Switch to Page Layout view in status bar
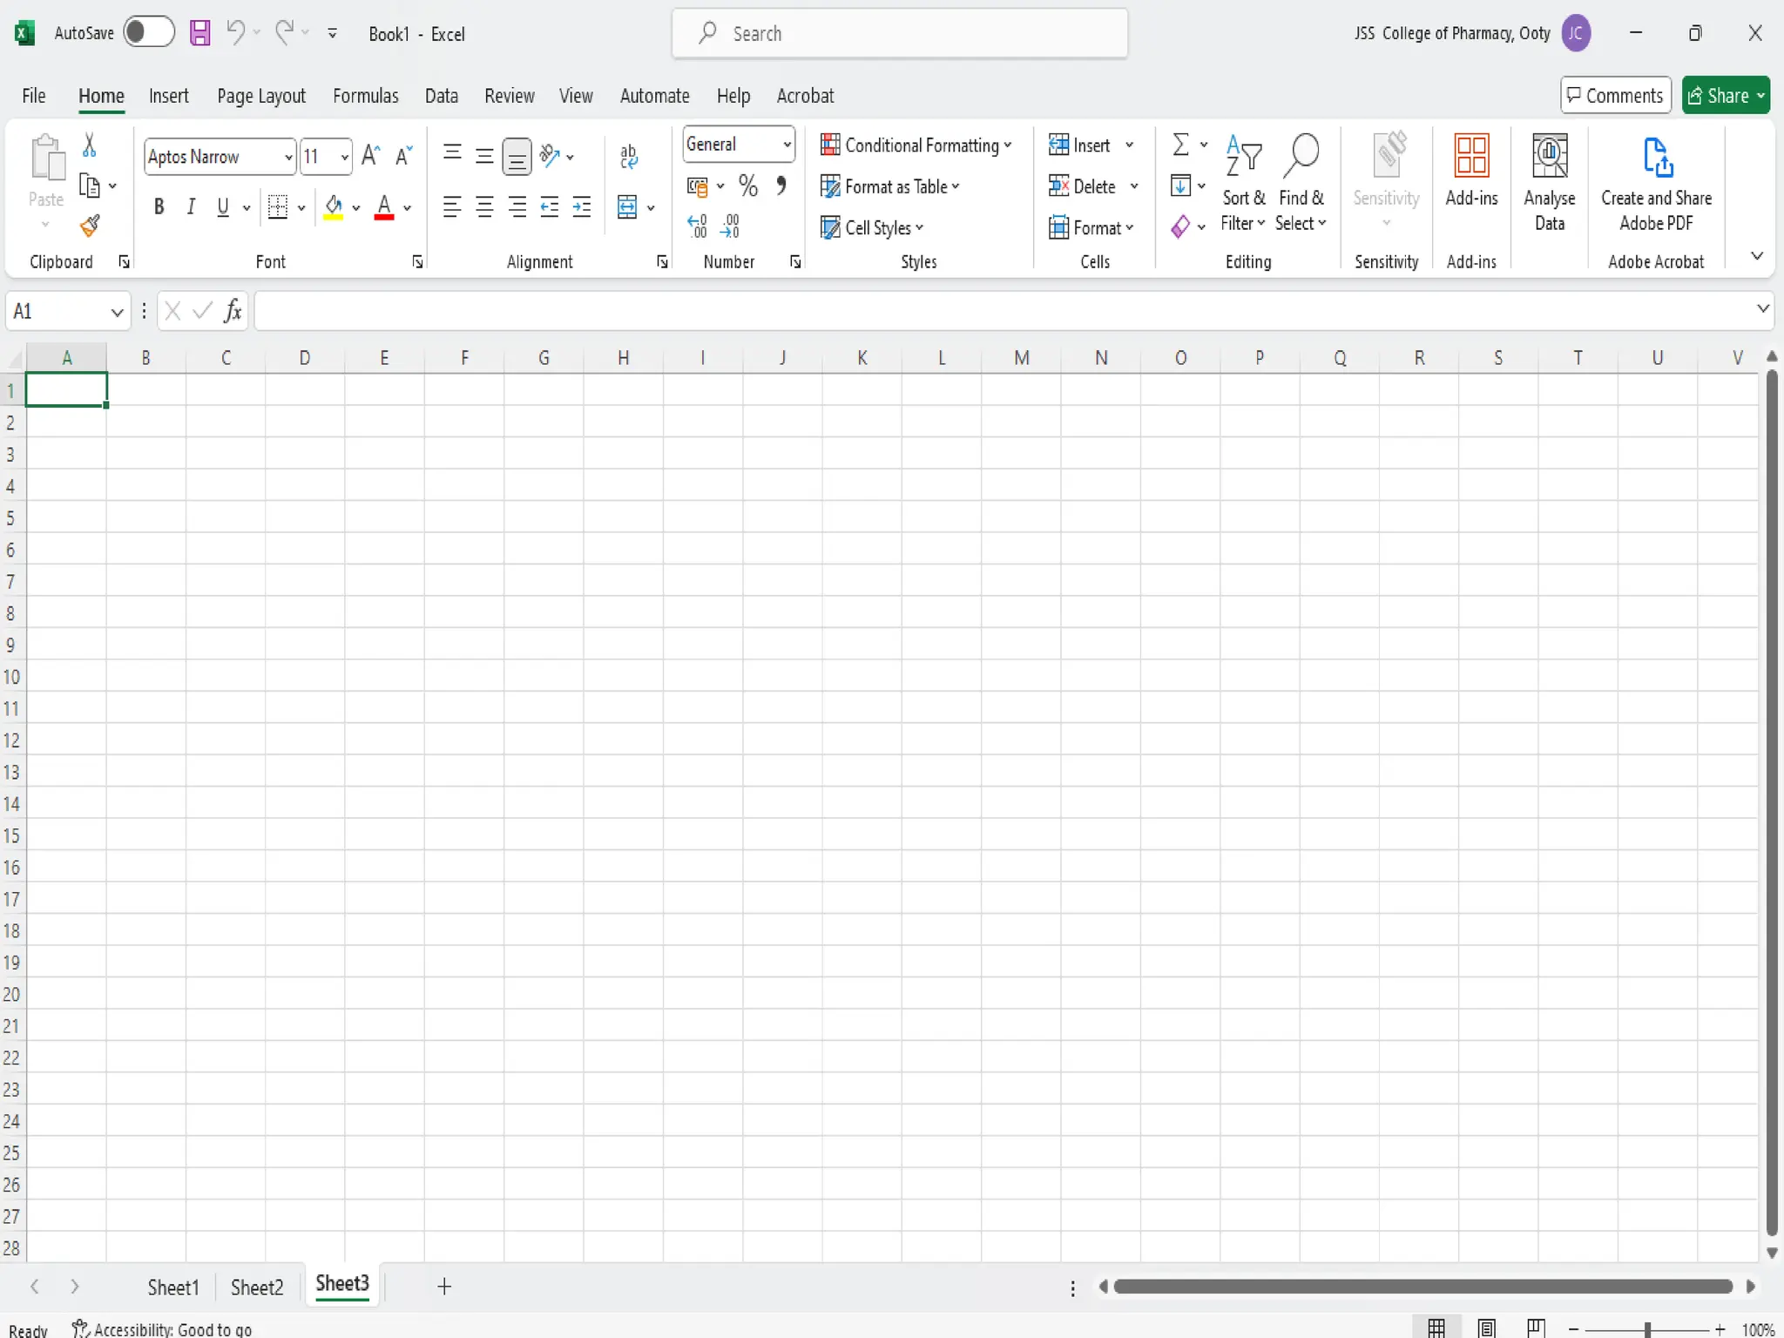 [1486, 1328]
